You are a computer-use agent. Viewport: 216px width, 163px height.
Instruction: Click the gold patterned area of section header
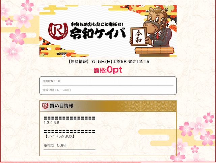pyautogui.click(x=147, y=106)
